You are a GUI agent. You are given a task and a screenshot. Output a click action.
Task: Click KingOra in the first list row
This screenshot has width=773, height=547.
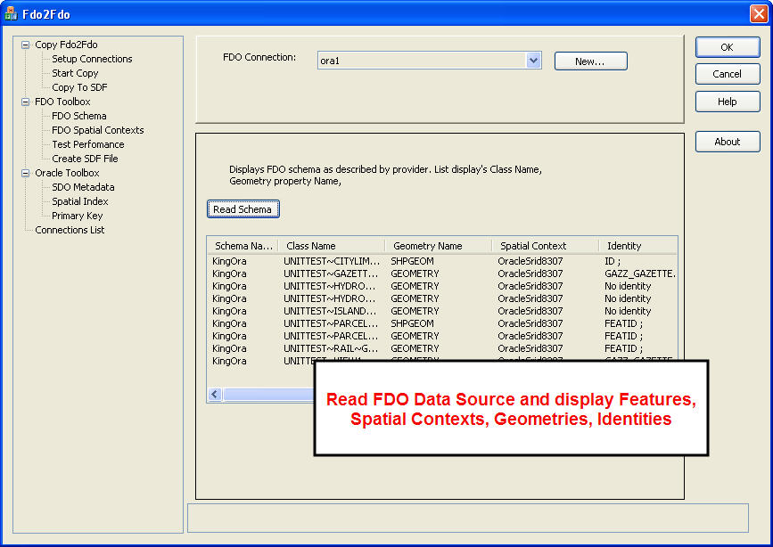[x=229, y=261]
